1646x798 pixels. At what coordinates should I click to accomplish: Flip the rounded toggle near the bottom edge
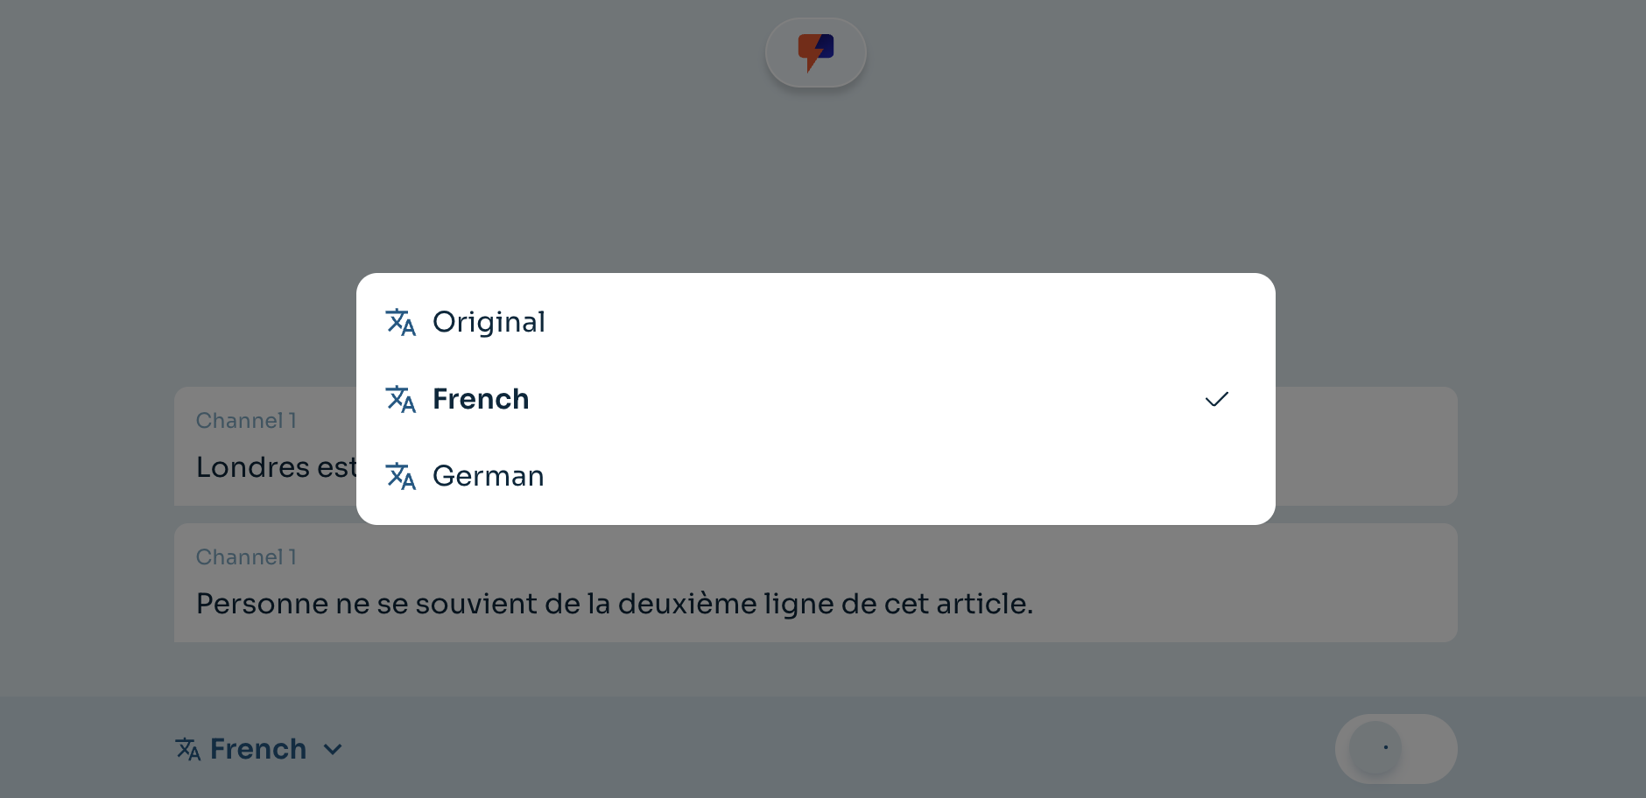point(1396,748)
